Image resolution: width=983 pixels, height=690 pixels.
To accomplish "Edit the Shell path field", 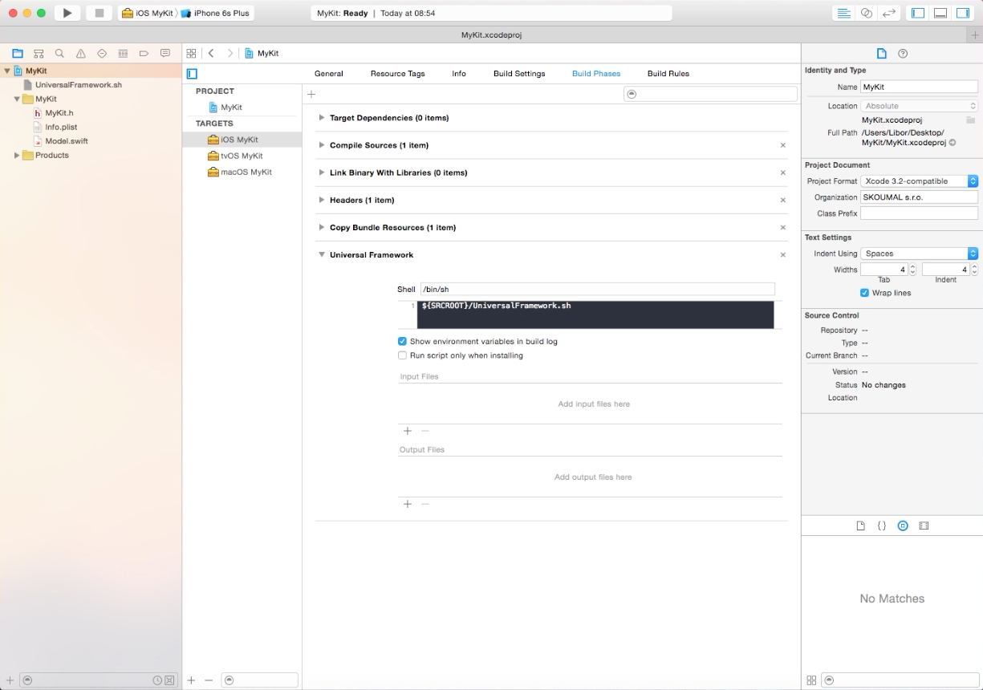I will click(x=598, y=289).
